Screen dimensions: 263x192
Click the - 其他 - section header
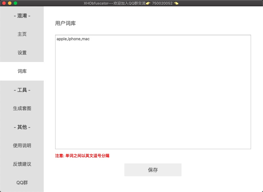[x=22, y=127]
